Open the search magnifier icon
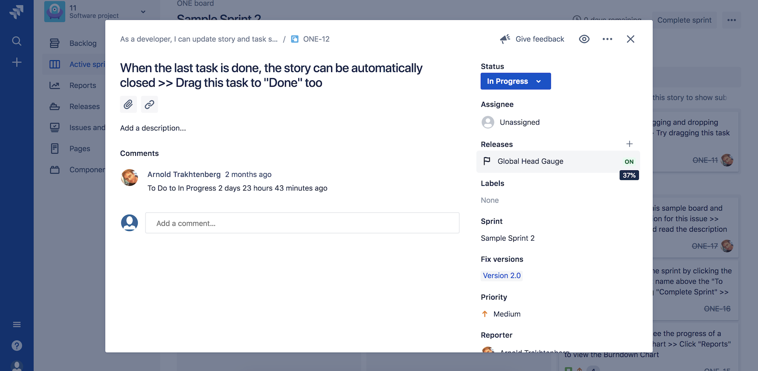This screenshot has width=758, height=371. [16, 41]
